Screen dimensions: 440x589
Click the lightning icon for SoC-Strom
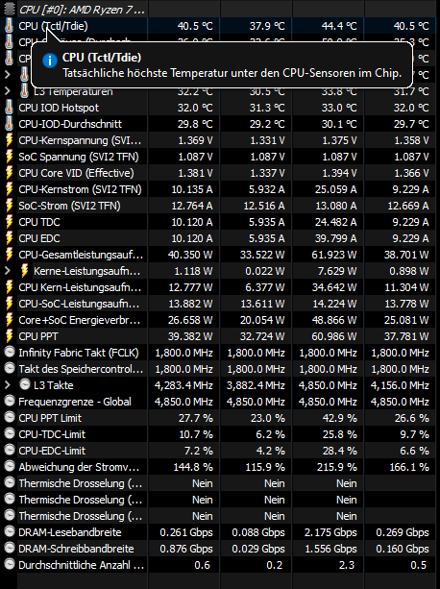point(9,206)
